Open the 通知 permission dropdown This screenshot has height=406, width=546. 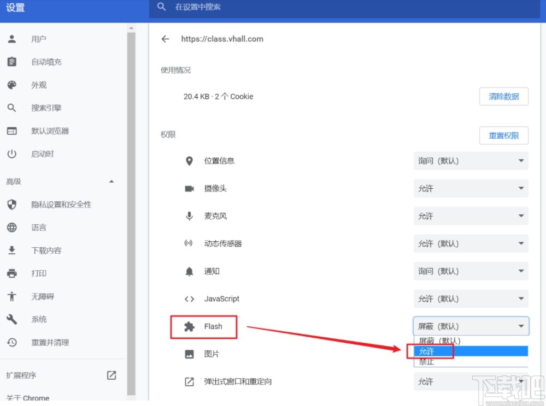pos(471,271)
